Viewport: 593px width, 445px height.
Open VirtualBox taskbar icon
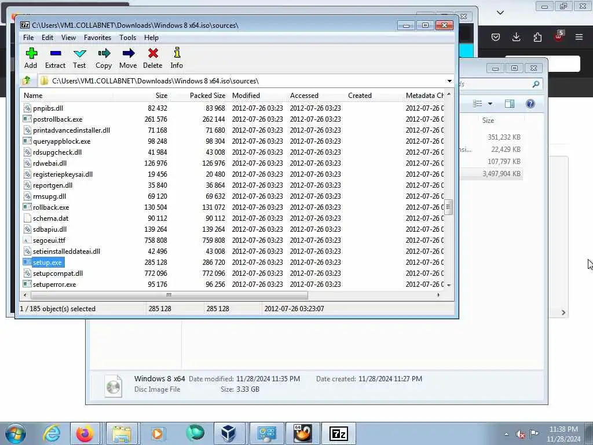pos(228,433)
